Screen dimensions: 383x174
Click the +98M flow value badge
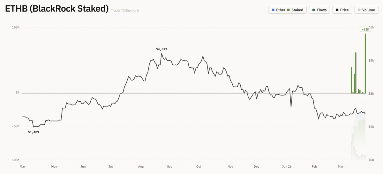pos(365,29)
